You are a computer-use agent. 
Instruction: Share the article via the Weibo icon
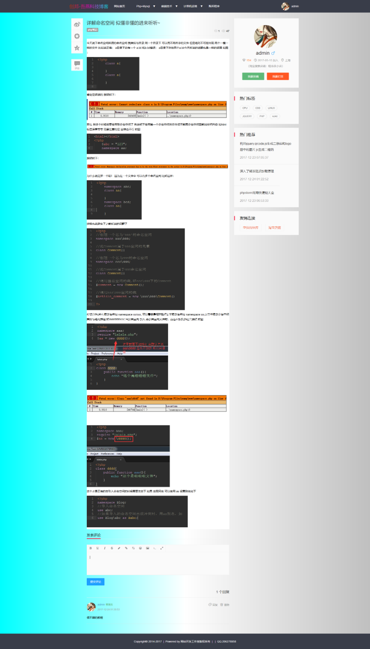click(x=77, y=25)
